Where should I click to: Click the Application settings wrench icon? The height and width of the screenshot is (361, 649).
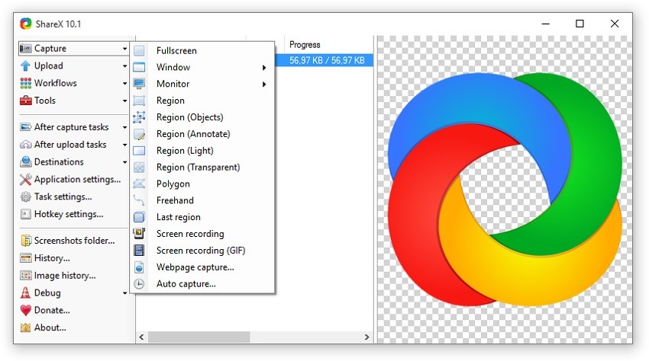click(26, 179)
